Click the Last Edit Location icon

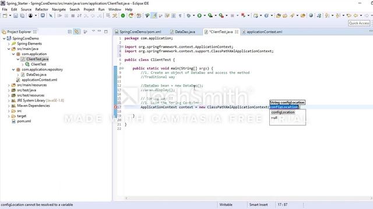pos(349,16)
